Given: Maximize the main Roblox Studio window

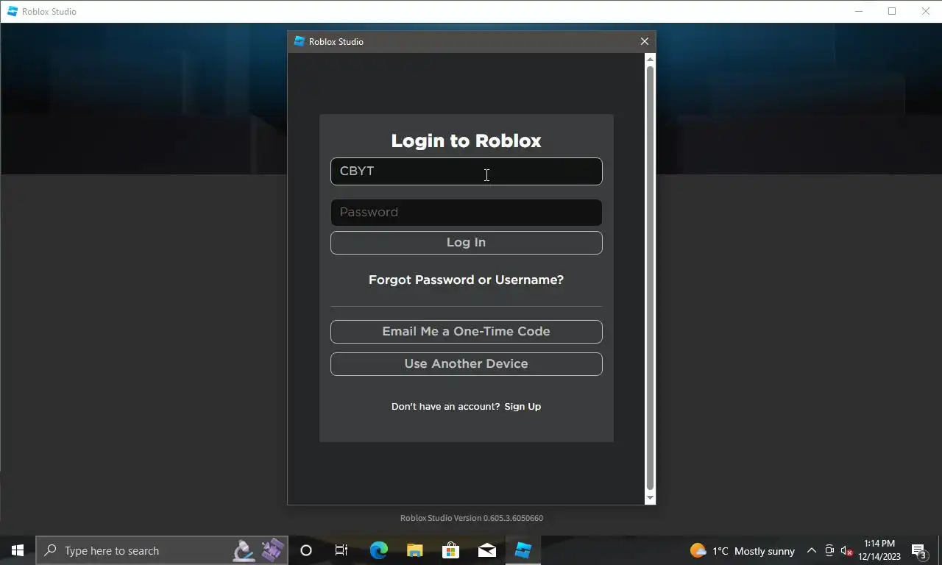Looking at the screenshot, I should coord(892,11).
